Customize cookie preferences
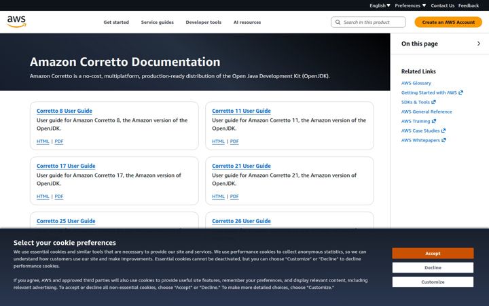Image resolution: width=489 pixels, height=306 pixels. pyautogui.click(x=433, y=282)
